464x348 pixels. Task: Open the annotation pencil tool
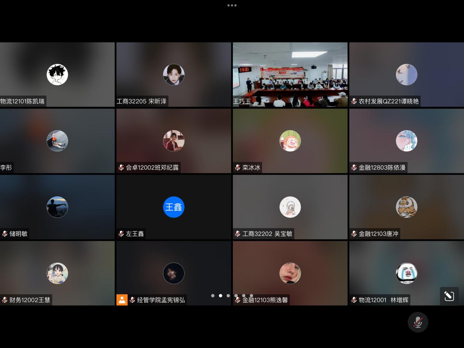[x=449, y=296]
